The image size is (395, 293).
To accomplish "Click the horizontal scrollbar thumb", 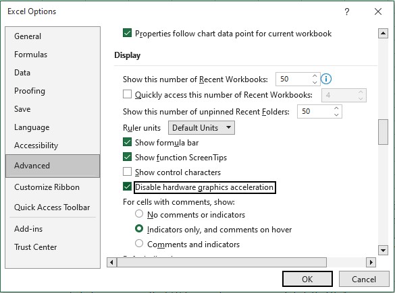I will [x=221, y=262].
